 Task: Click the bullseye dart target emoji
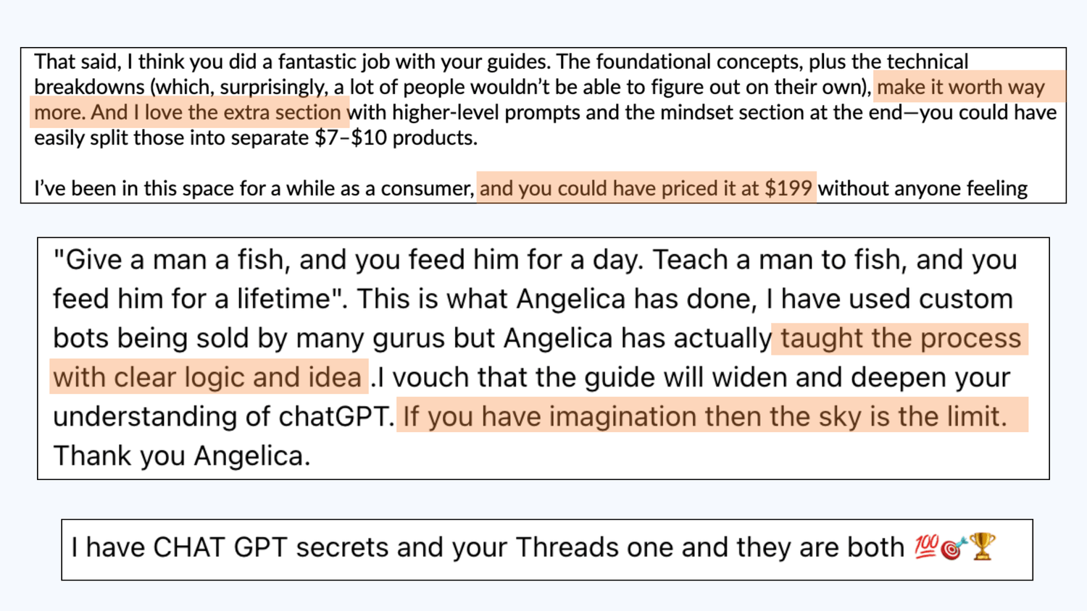pos(953,548)
